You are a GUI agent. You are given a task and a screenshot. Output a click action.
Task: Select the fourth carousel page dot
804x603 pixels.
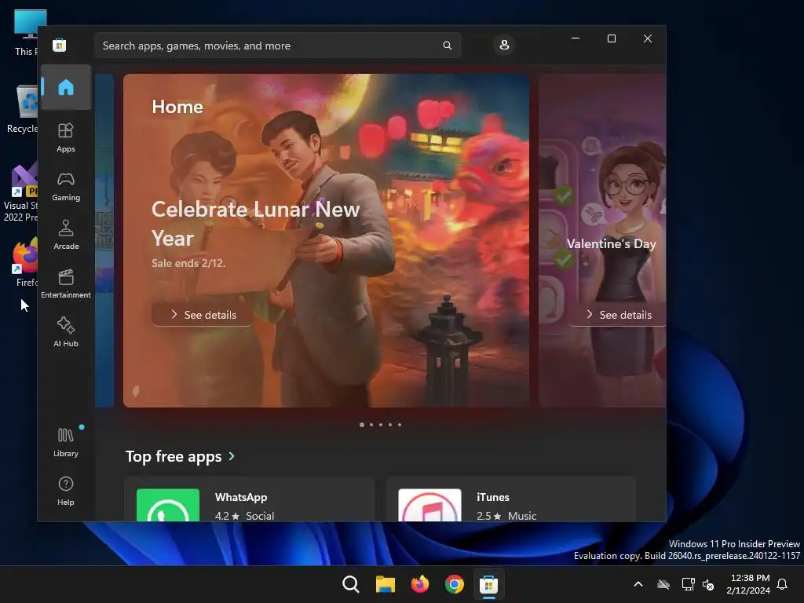pyautogui.click(x=390, y=425)
